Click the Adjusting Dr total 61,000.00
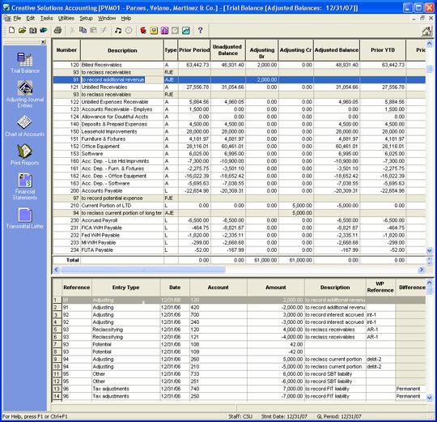437x422 pixels. (261, 260)
